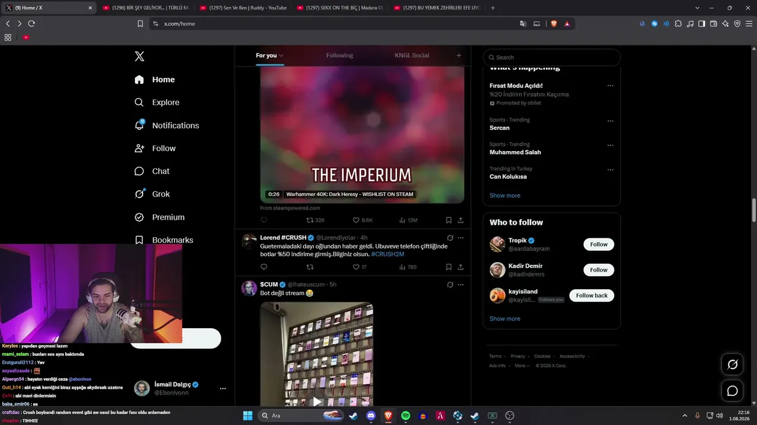757x425 pixels.
Task: Repost the Warhammer 40K video post
Action: click(x=310, y=220)
